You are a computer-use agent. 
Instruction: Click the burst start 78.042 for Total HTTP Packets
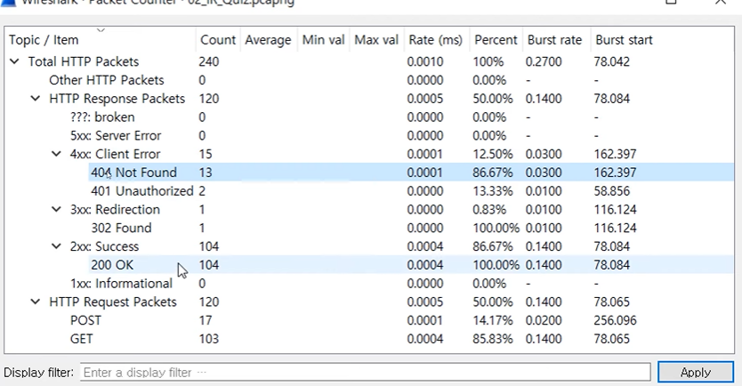pos(612,61)
